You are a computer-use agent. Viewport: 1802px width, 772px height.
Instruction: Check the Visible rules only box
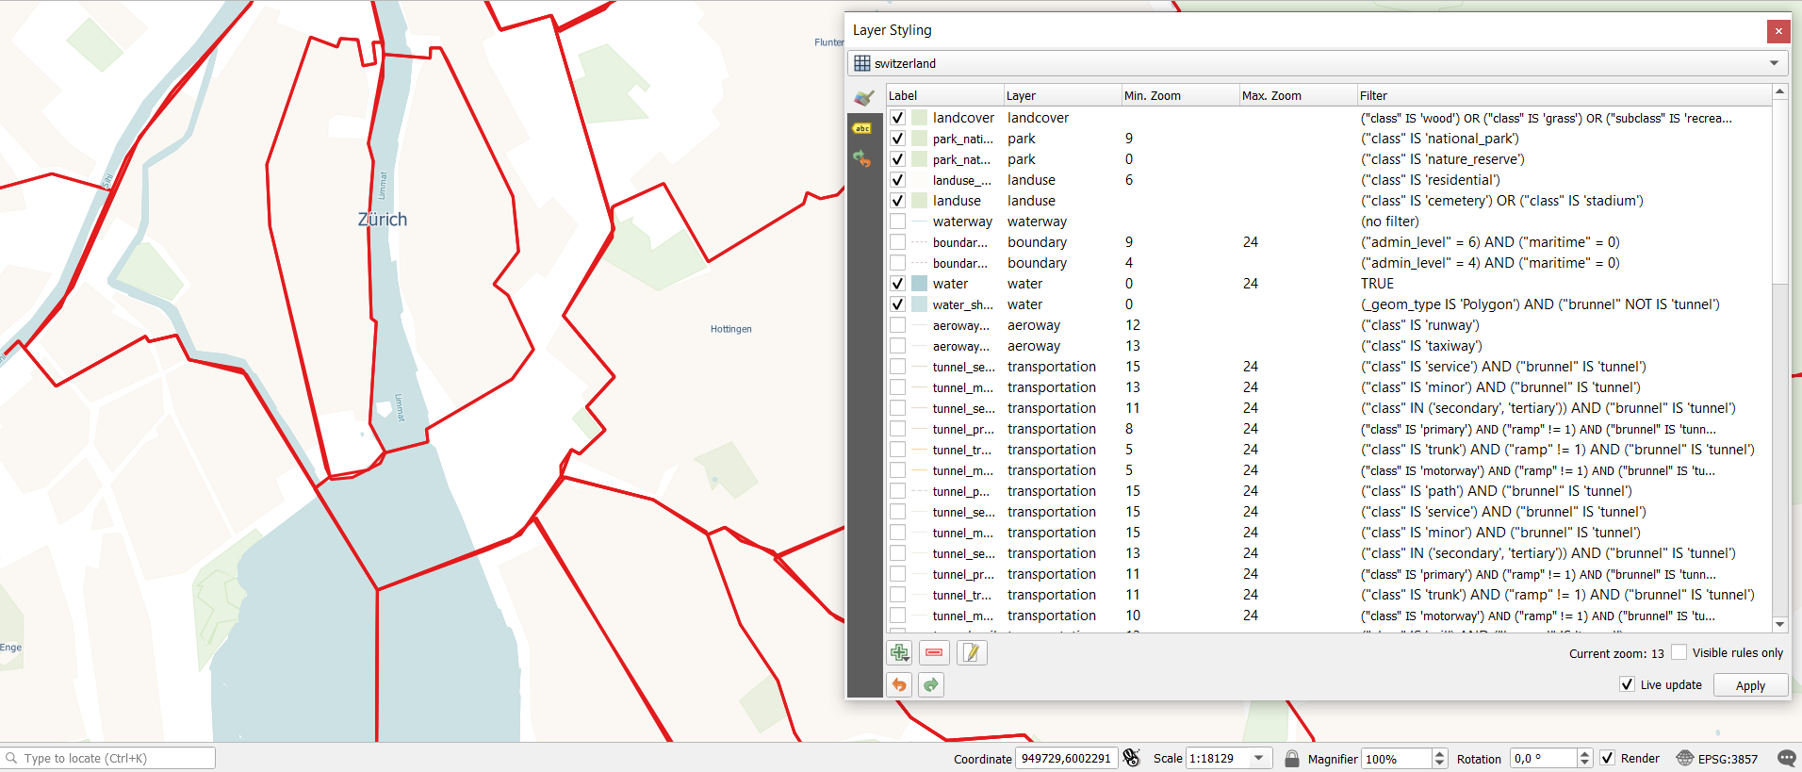pos(1679,652)
